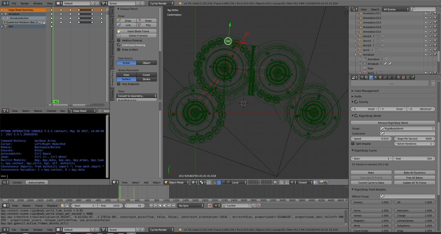Enable the automatic keyframe record button

210,206
